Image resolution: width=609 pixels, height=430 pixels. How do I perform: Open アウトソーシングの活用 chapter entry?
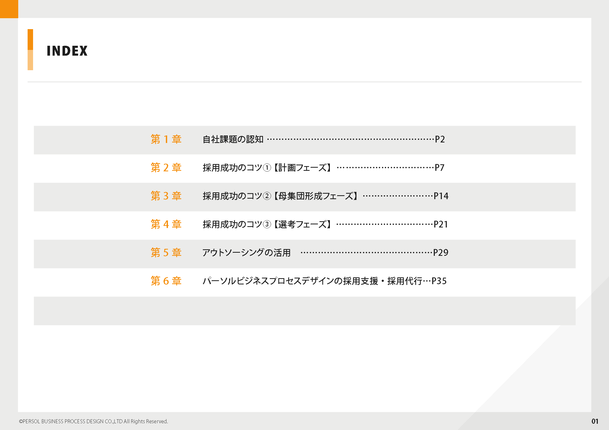click(246, 253)
